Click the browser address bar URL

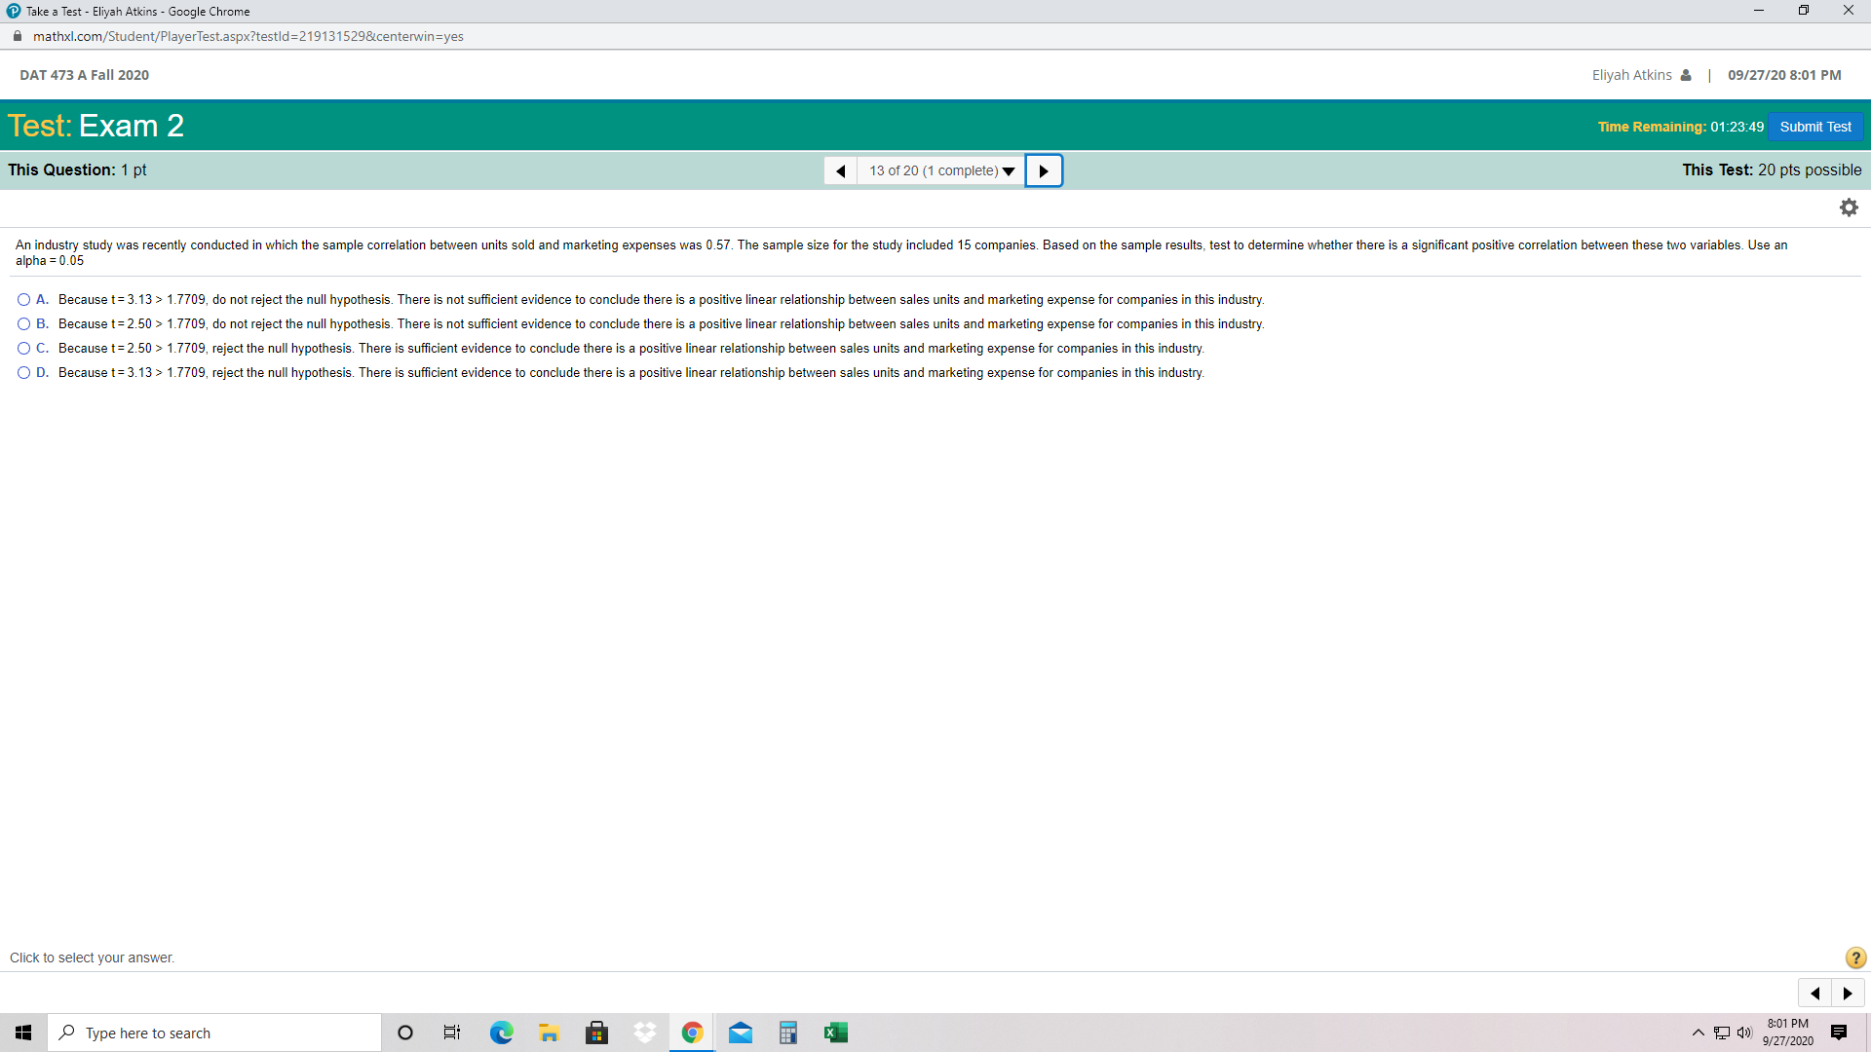point(248,36)
